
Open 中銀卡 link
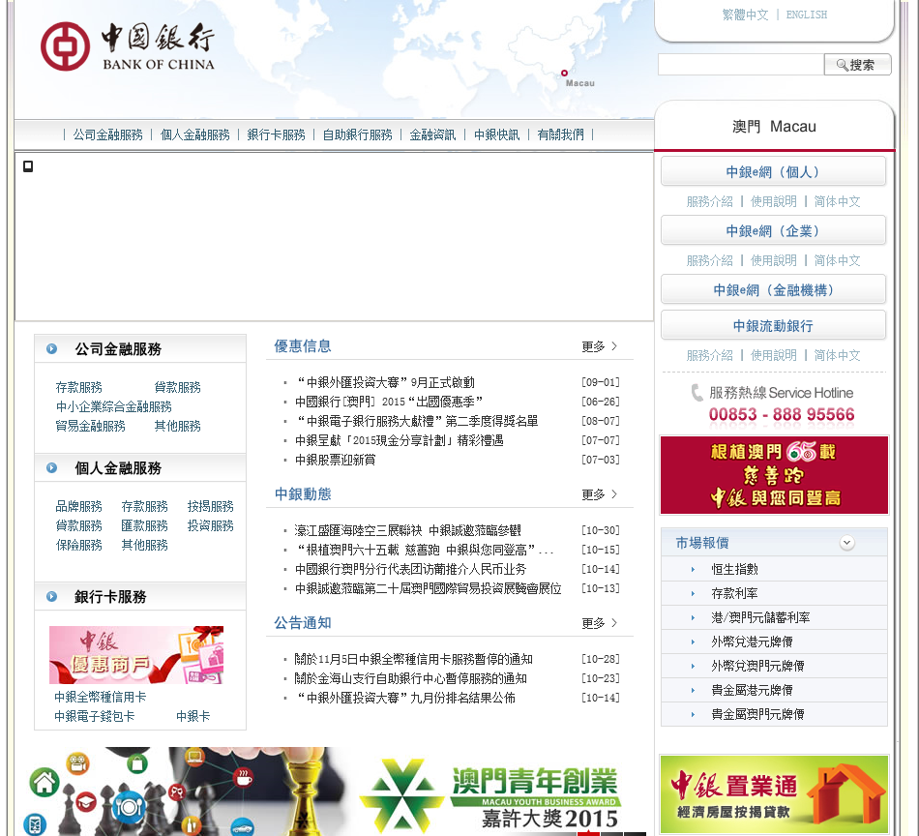point(193,716)
